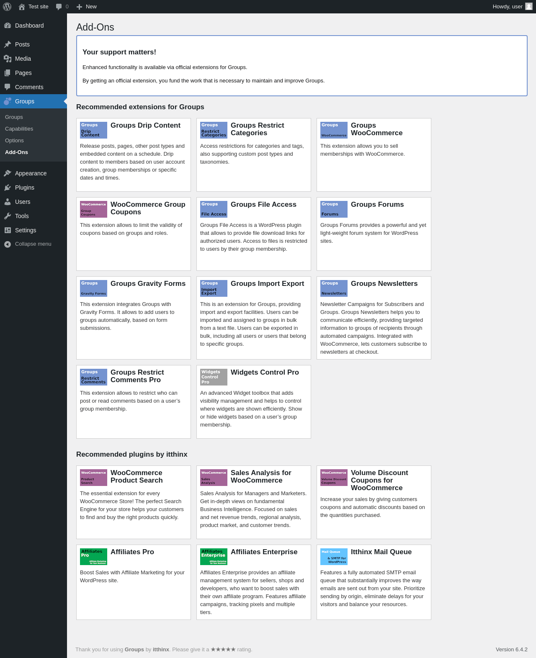Image resolution: width=536 pixels, height=658 pixels.
Task: Click the itthinx link in the footer
Action: pos(161,650)
